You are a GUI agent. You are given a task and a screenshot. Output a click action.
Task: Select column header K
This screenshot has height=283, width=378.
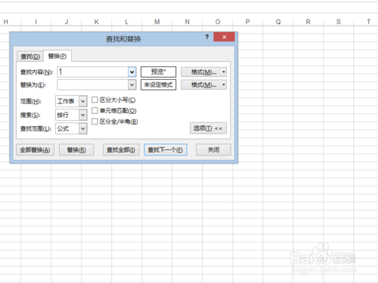[97, 22]
